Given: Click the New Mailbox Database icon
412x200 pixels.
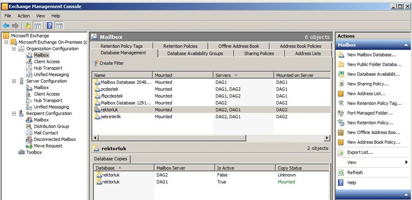Looking at the screenshot, I should pyautogui.click(x=341, y=54).
